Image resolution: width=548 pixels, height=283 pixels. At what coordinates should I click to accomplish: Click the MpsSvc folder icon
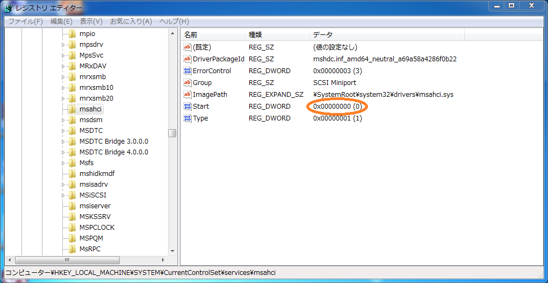72,55
